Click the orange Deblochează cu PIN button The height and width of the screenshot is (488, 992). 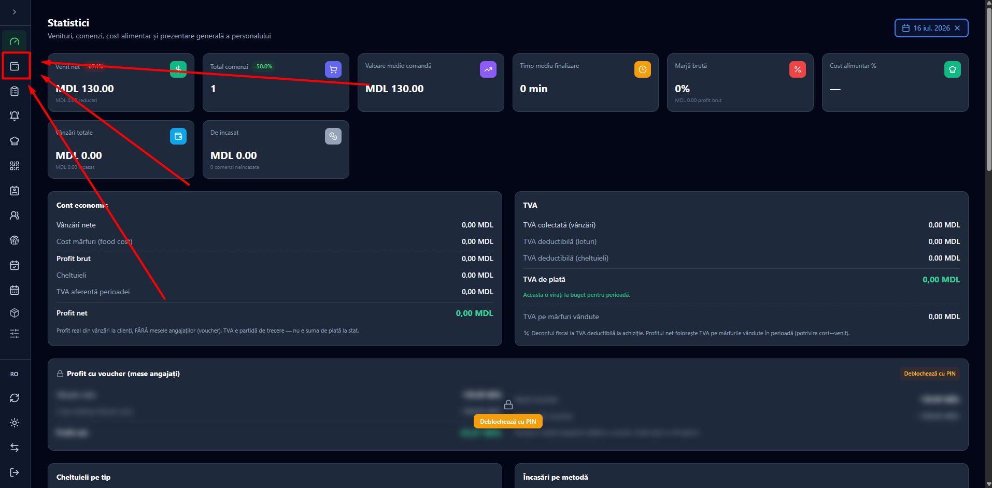pyautogui.click(x=508, y=422)
